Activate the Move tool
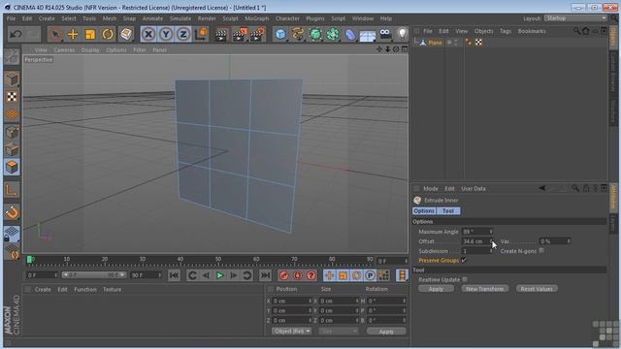The height and width of the screenshot is (349, 621). pos(73,35)
